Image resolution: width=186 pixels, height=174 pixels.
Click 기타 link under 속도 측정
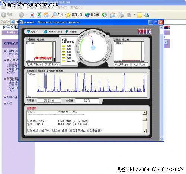click(x=12, y=72)
